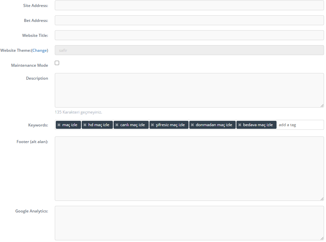326x242 pixels.
Task: Click into the Site Address field
Action: pos(189,5)
